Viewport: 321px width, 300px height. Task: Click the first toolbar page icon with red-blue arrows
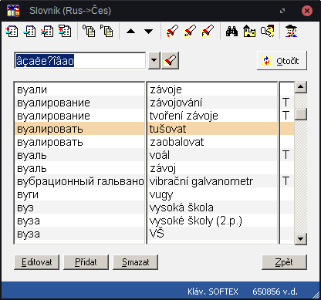point(12,31)
